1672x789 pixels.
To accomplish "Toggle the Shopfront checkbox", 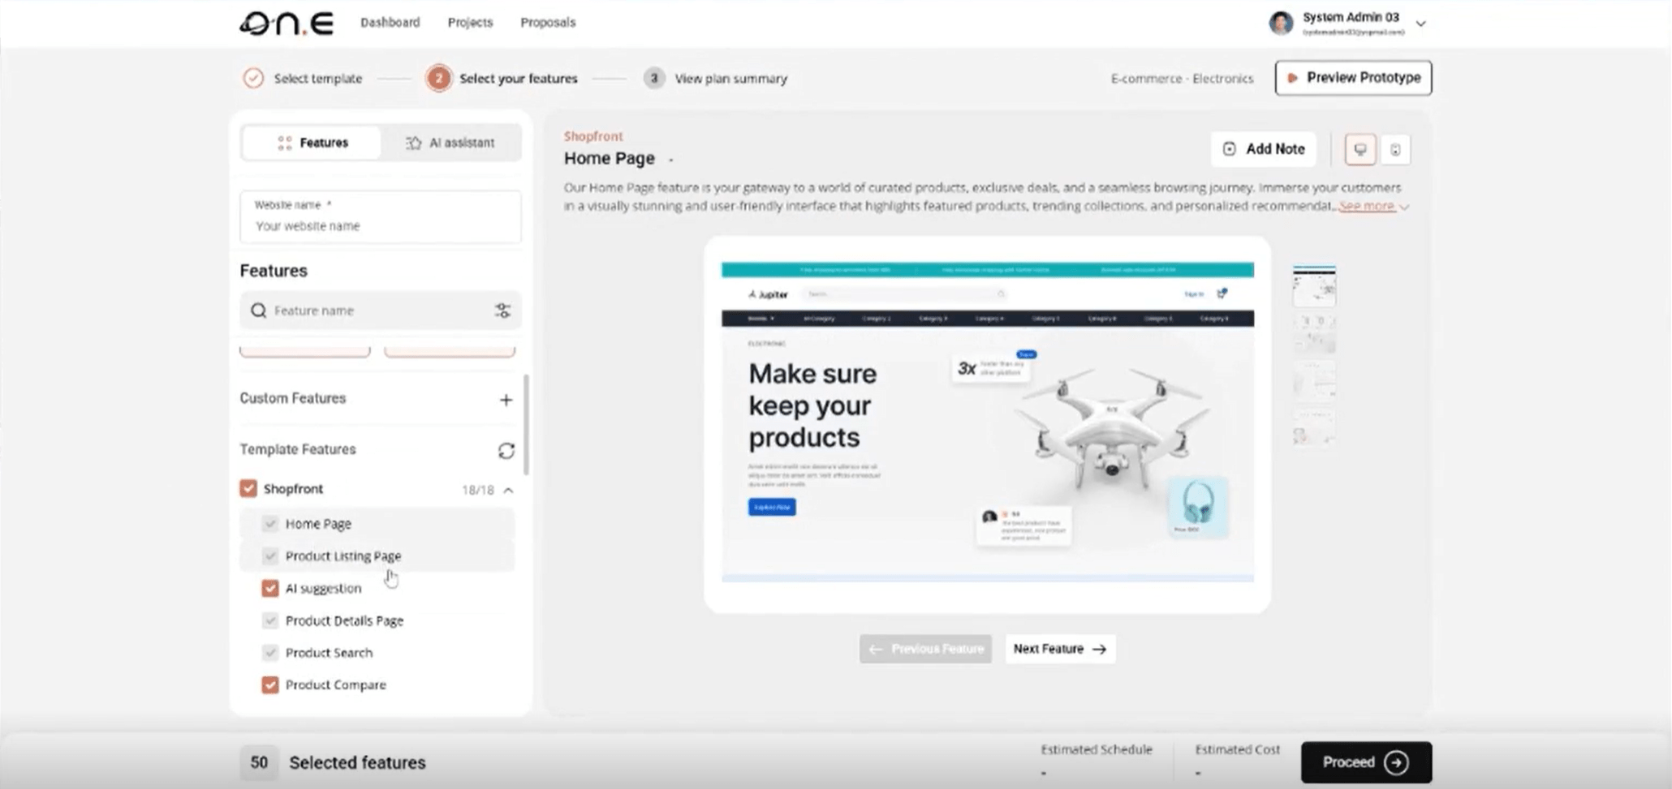I will (248, 489).
